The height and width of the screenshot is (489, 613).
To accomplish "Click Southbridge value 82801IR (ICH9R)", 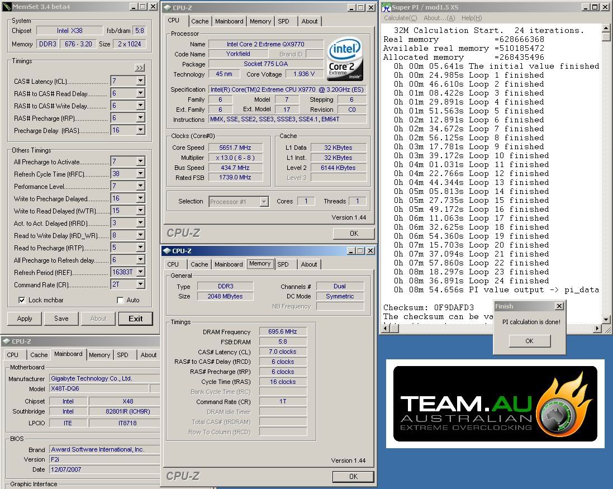I will click(124, 411).
